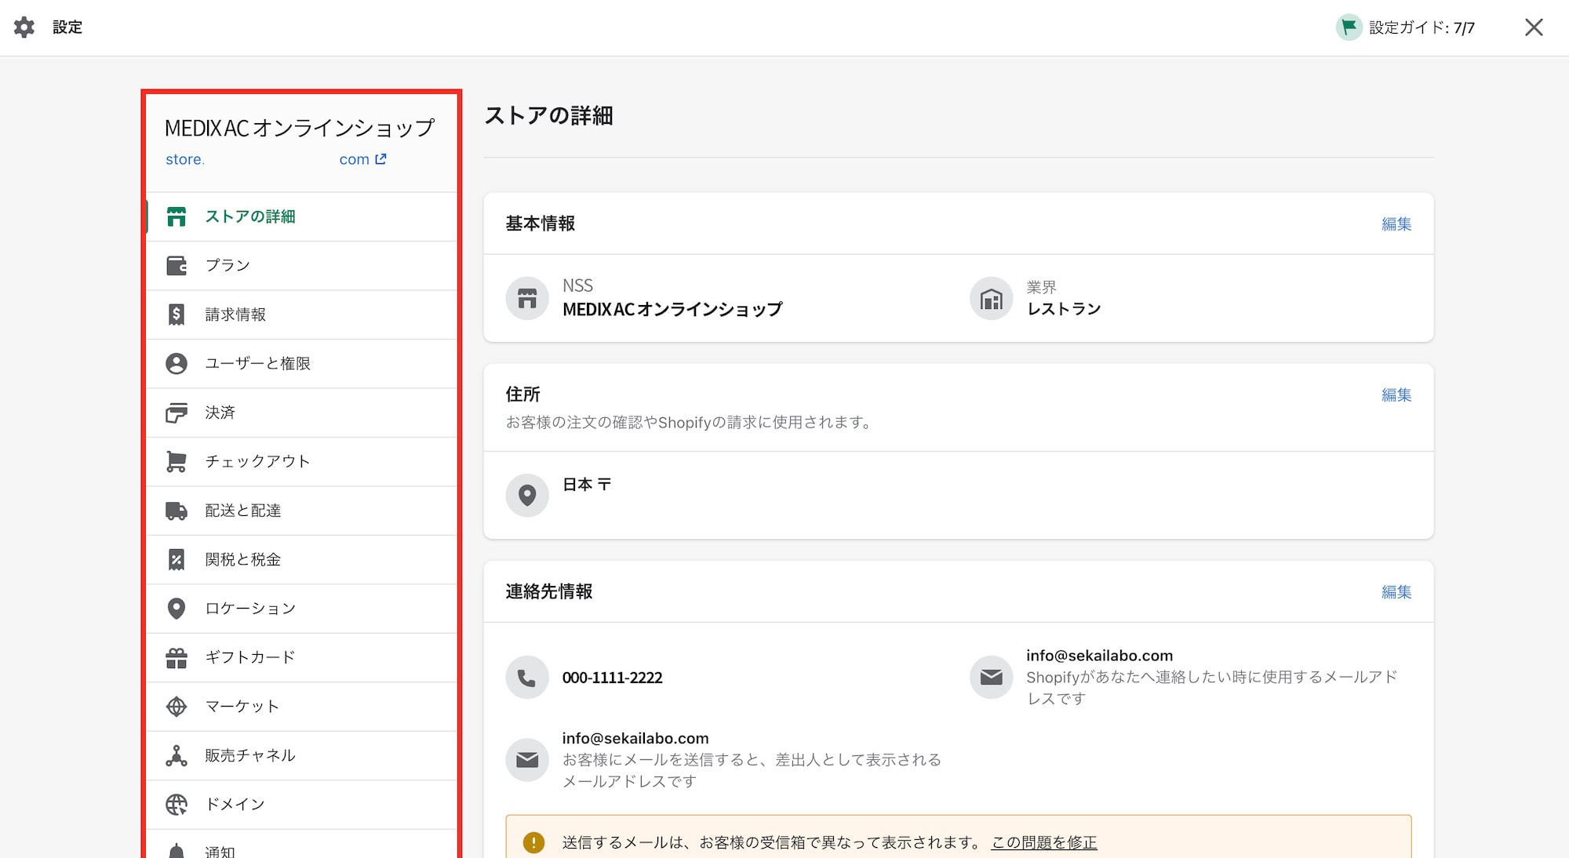This screenshot has height=858, width=1569.
Task: Open the 請求情報 section
Action: (x=302, y=314)
